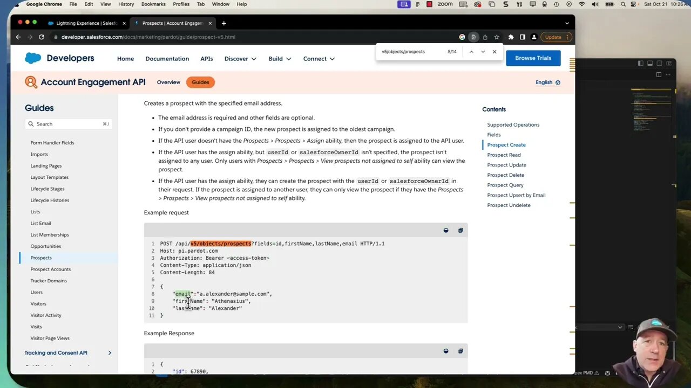Open the Bookmarks menu in menu bar
This screenshot has width=691, height=388.
(x=153, y=4)
